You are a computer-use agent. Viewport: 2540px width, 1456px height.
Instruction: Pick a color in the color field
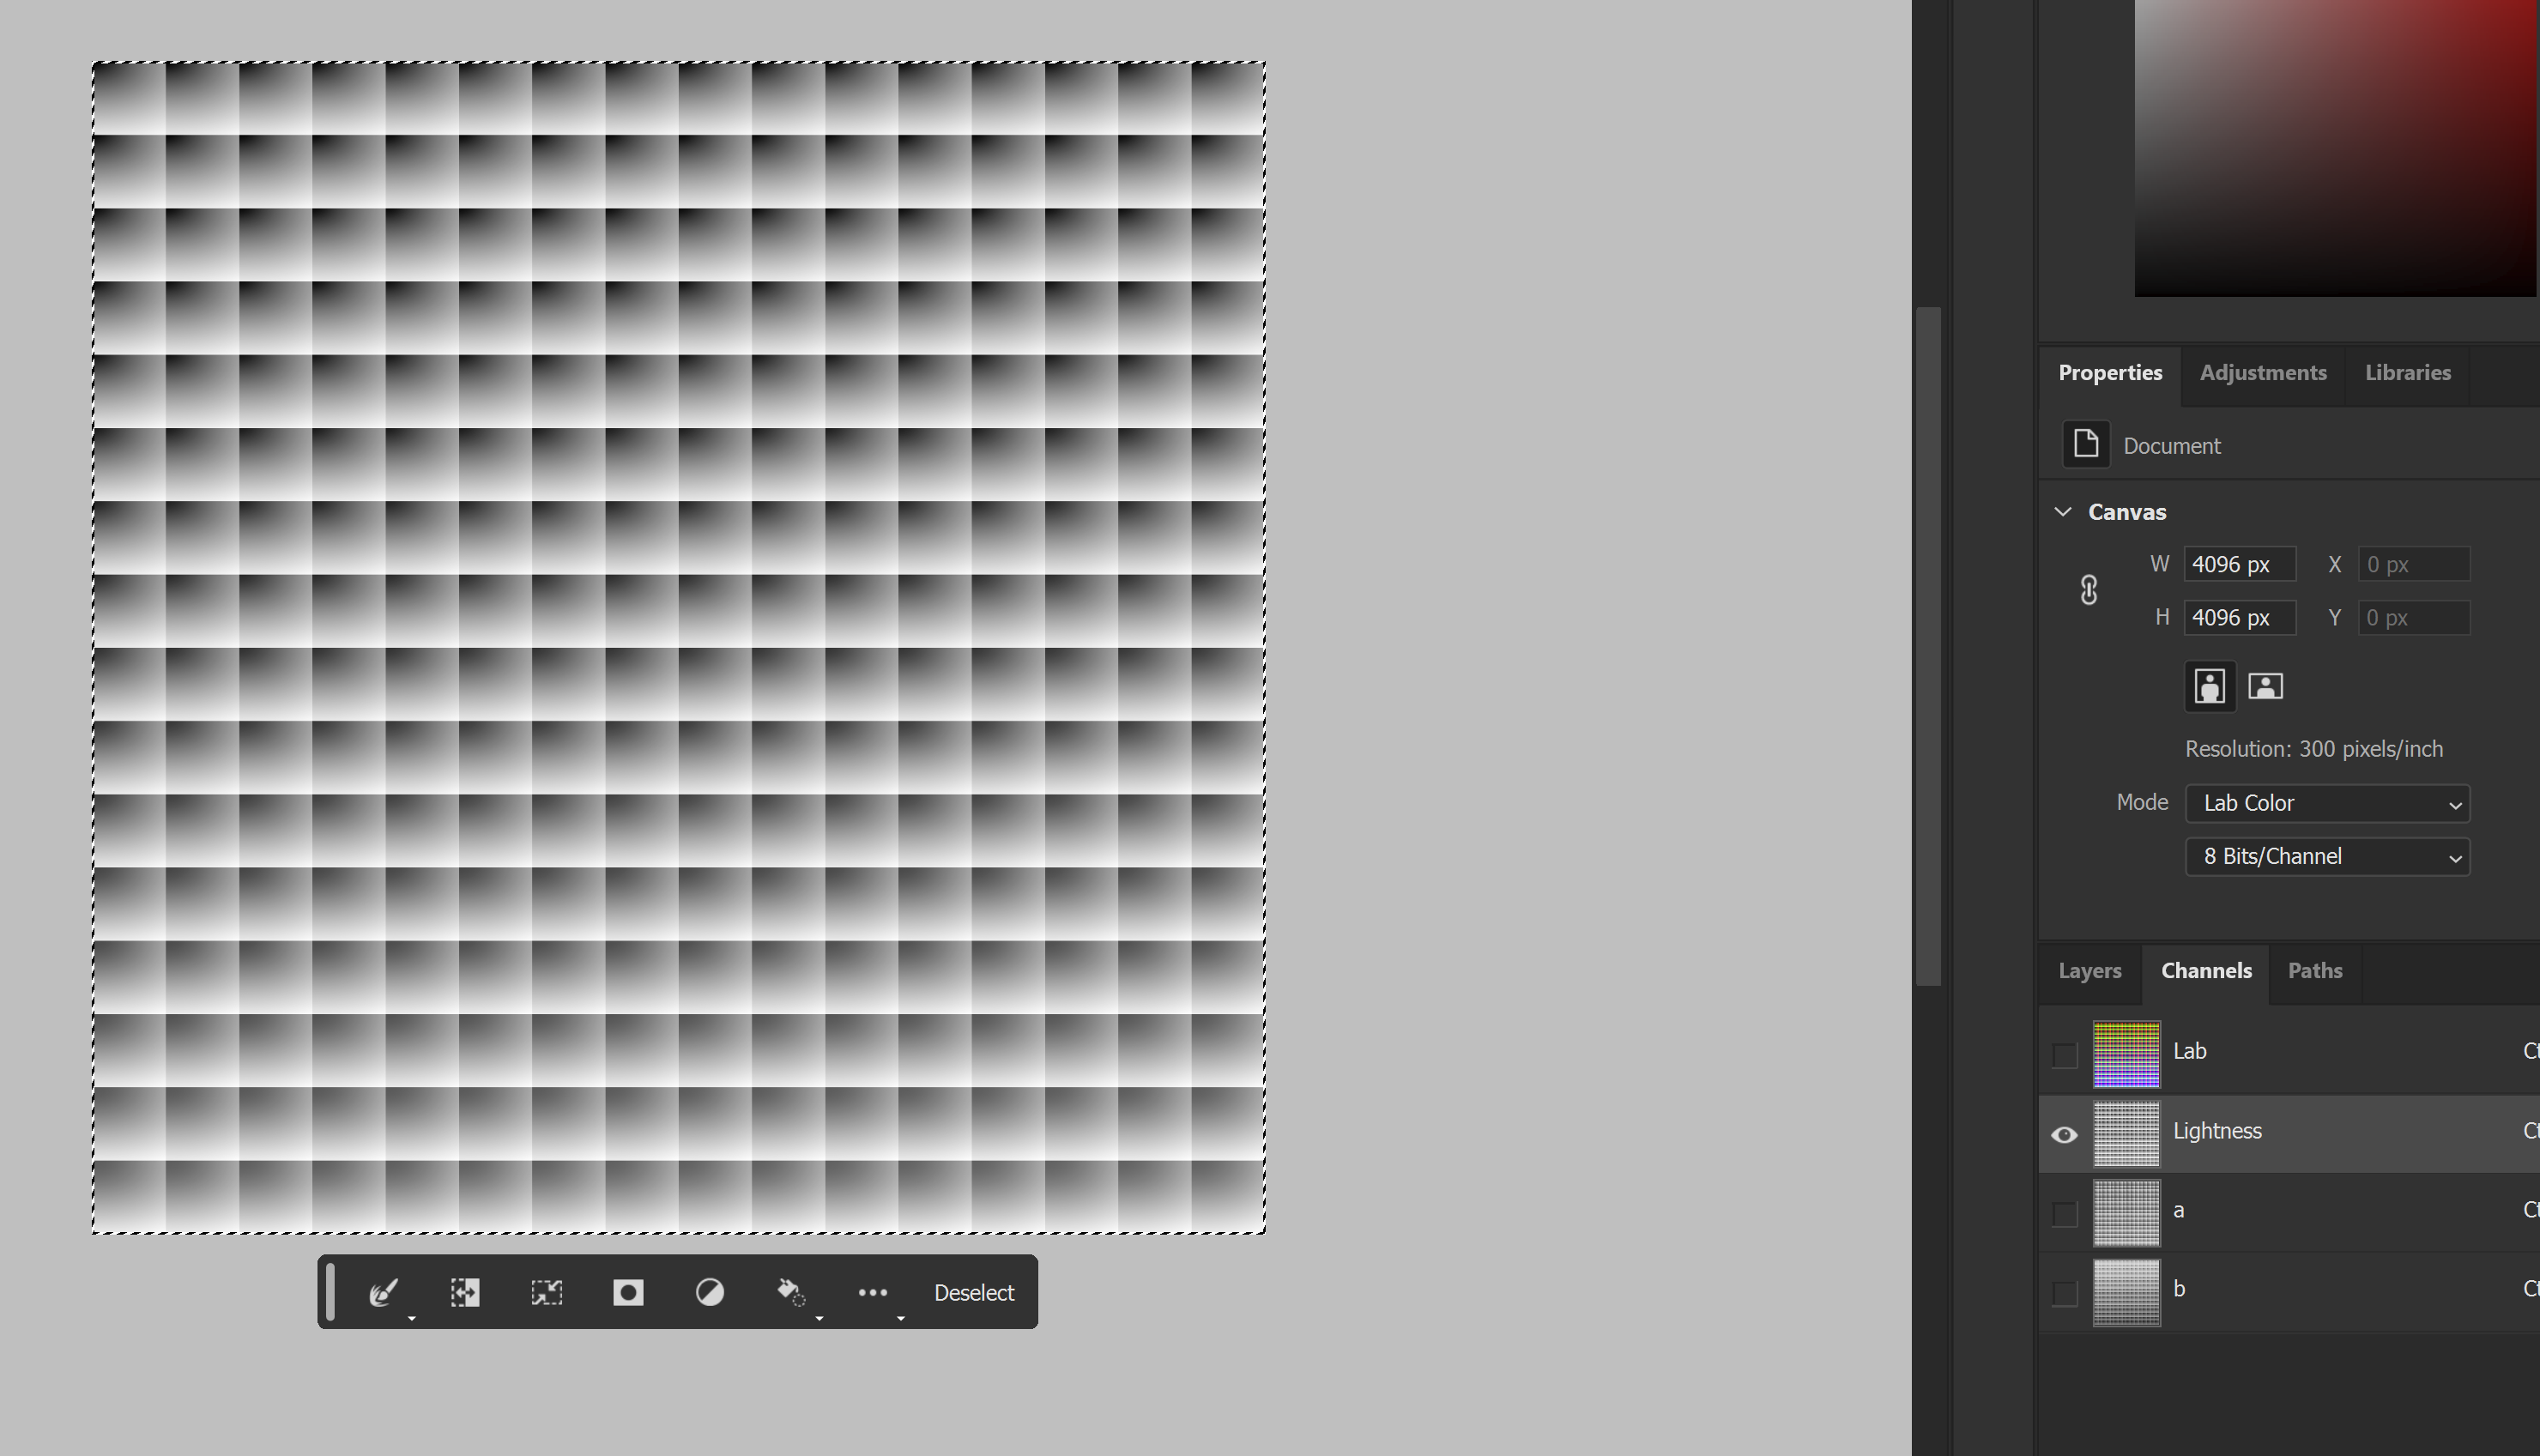[x=2335, y=150]
